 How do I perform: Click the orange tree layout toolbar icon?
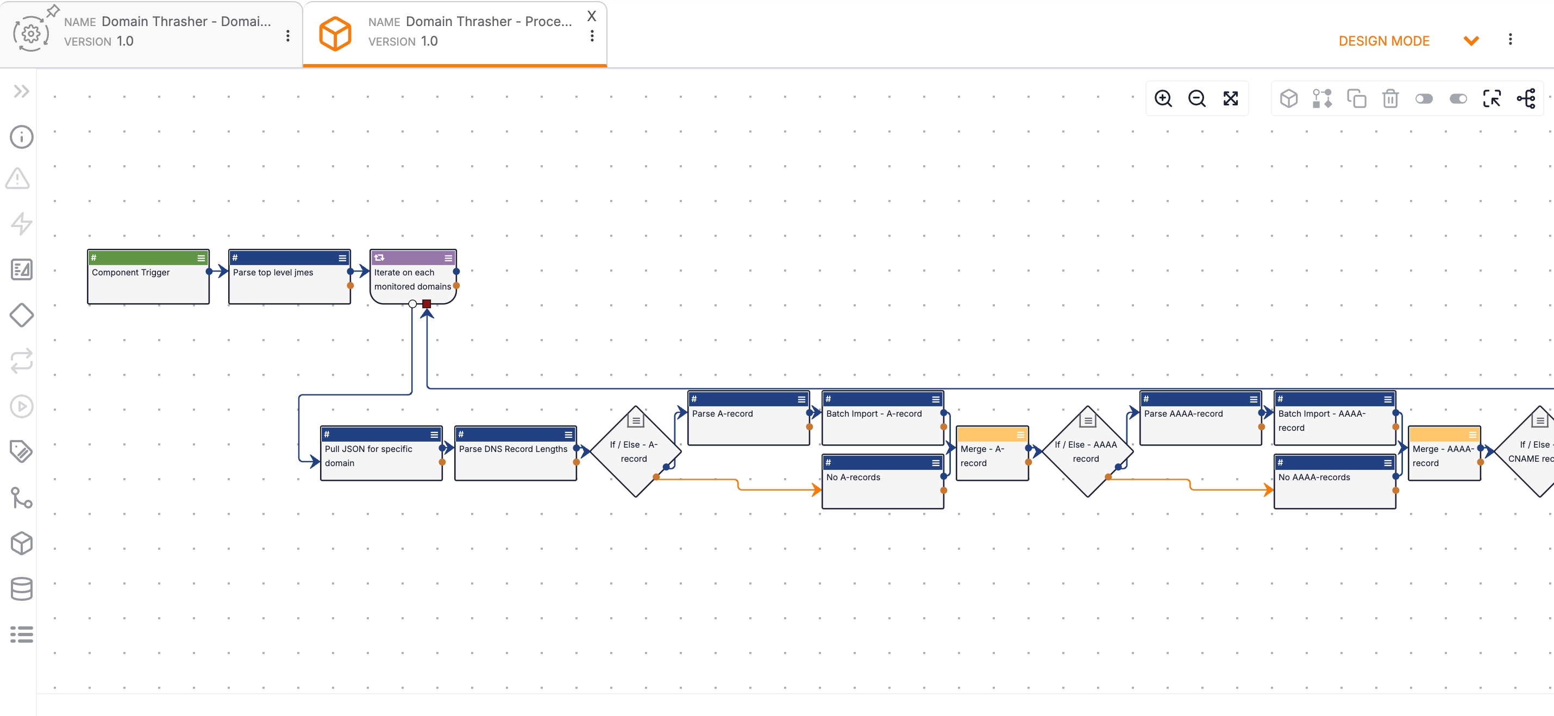[x=1526, y=99]
